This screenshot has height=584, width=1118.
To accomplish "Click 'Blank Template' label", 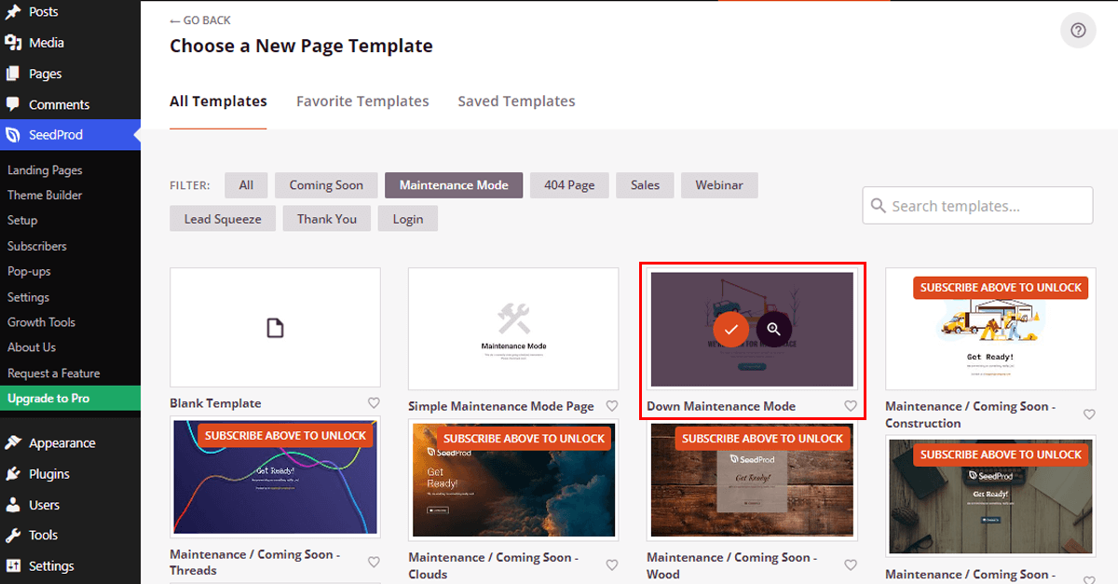I will [215, 403].
